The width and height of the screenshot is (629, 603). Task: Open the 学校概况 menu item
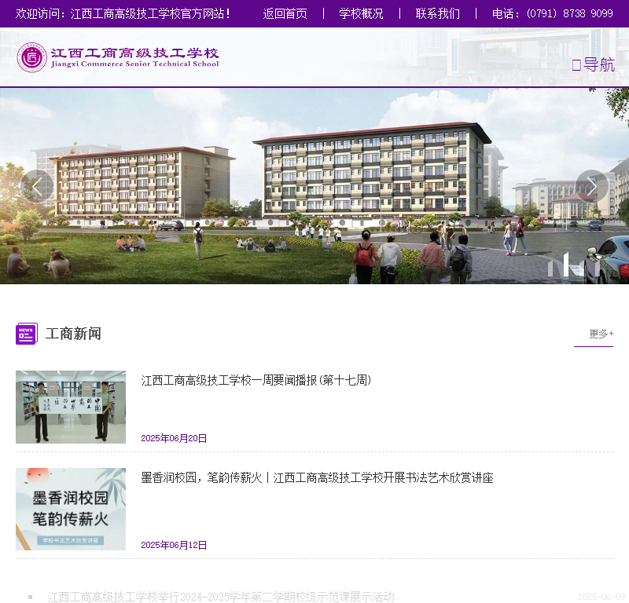coord(360,13)
